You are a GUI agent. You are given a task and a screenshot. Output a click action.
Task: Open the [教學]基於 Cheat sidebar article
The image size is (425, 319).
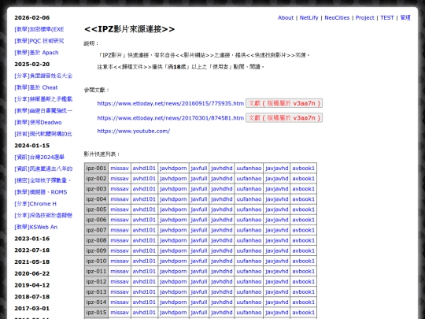pyautogui.click(x=36, y=87)
